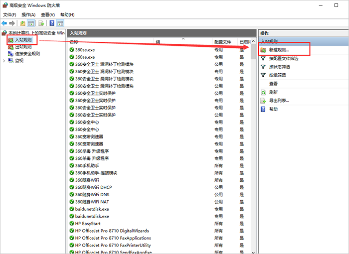Image resolution: width=349 pixels, height=254 pixels.
Task: Minimize the firewall window
Action: 321,5
